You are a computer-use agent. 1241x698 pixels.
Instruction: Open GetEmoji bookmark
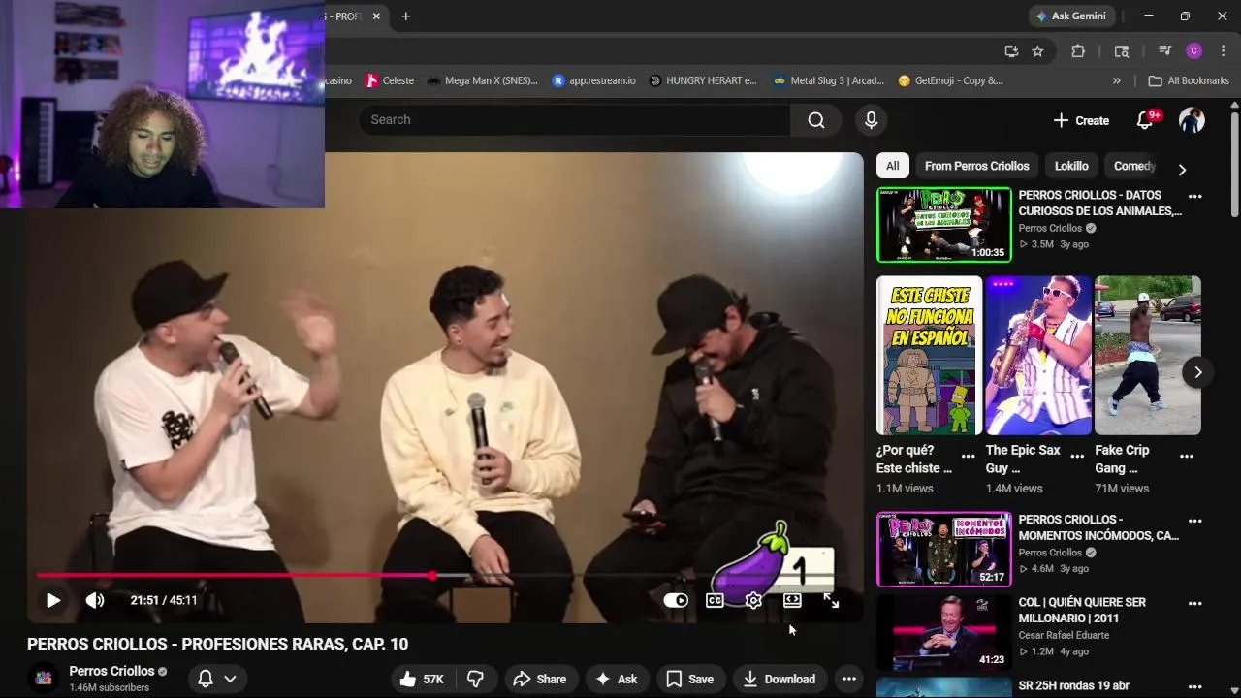point(950,80)
